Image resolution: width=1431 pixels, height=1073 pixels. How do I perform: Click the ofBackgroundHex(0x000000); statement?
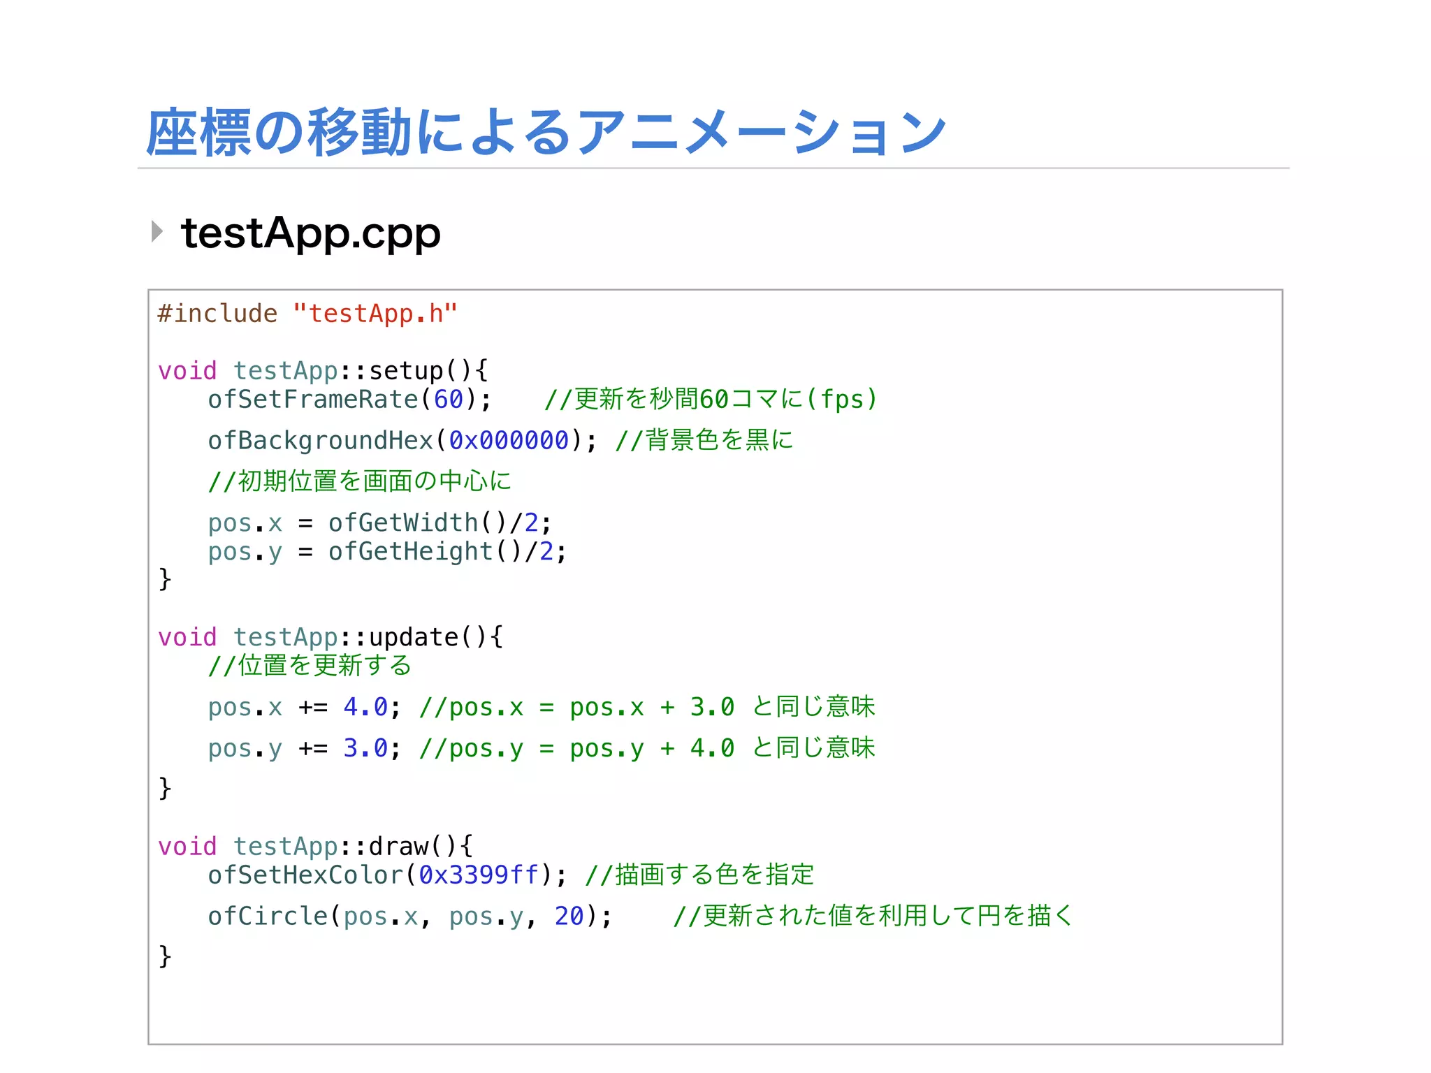402,441
